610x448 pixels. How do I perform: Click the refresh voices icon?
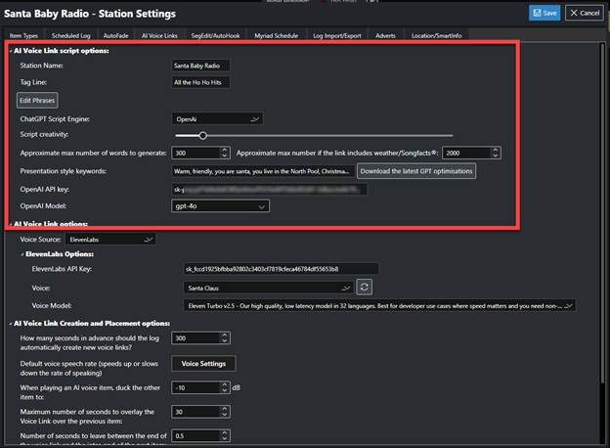[364, 288]
